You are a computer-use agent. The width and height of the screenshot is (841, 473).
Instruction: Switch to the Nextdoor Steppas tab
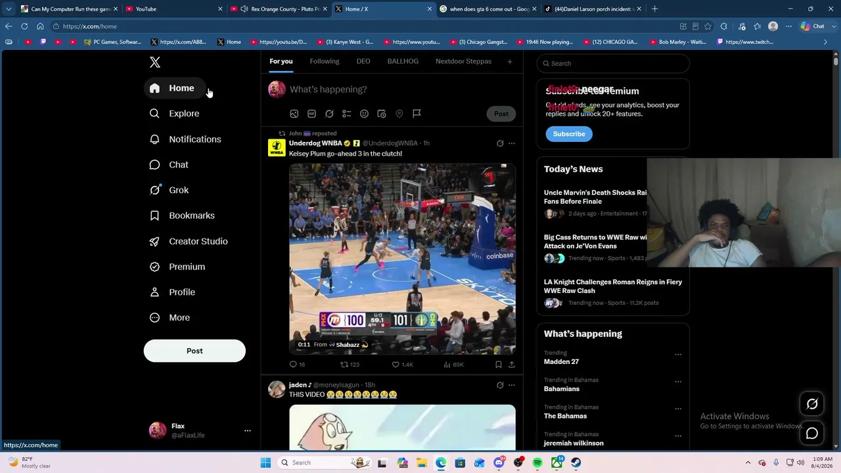click(463, 62)
